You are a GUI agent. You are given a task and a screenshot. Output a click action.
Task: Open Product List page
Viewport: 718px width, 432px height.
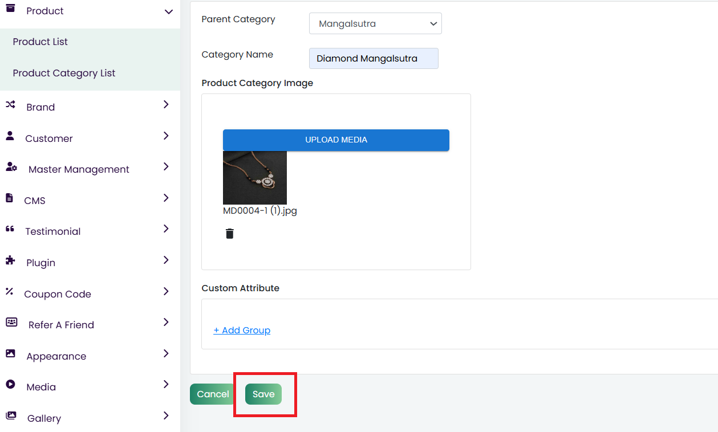[x=40, y=42]
